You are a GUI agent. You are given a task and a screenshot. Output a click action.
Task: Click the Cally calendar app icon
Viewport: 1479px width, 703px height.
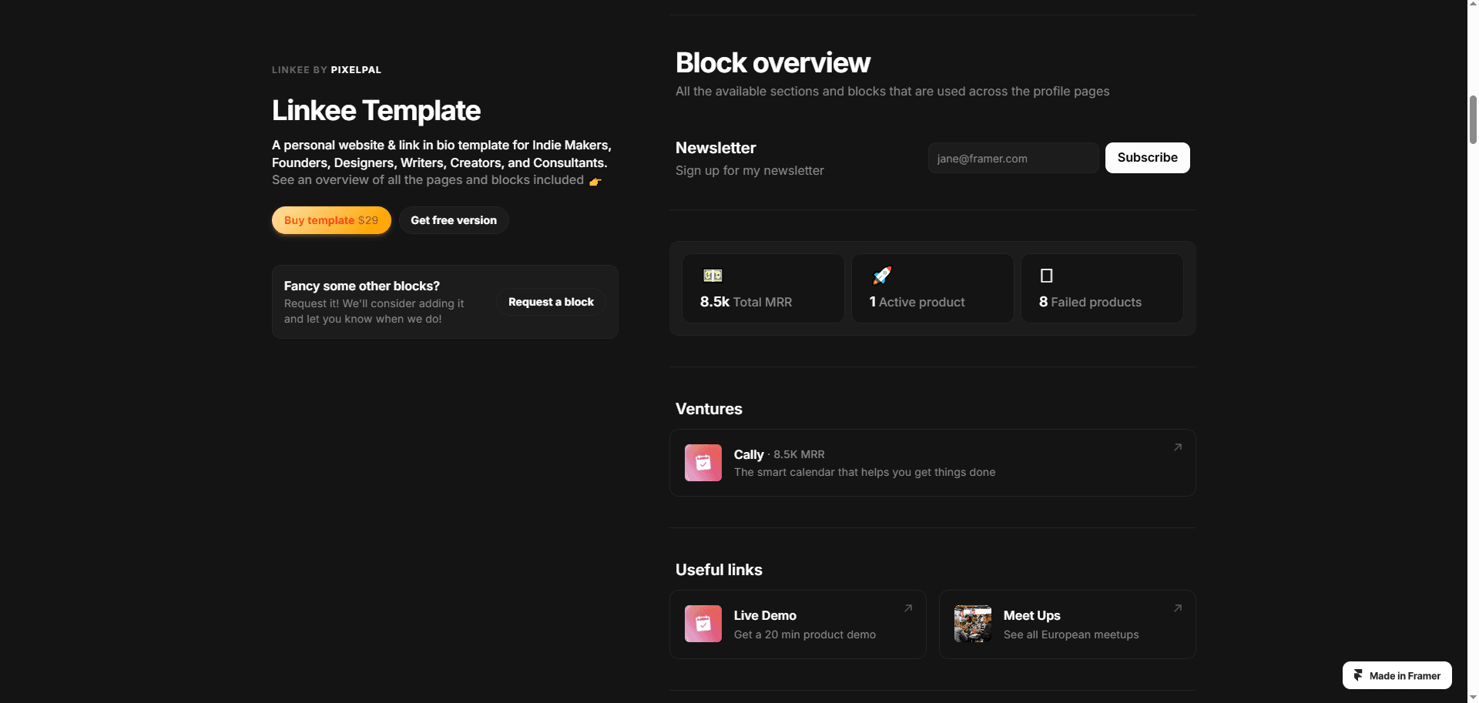click(x=703, y=463)
